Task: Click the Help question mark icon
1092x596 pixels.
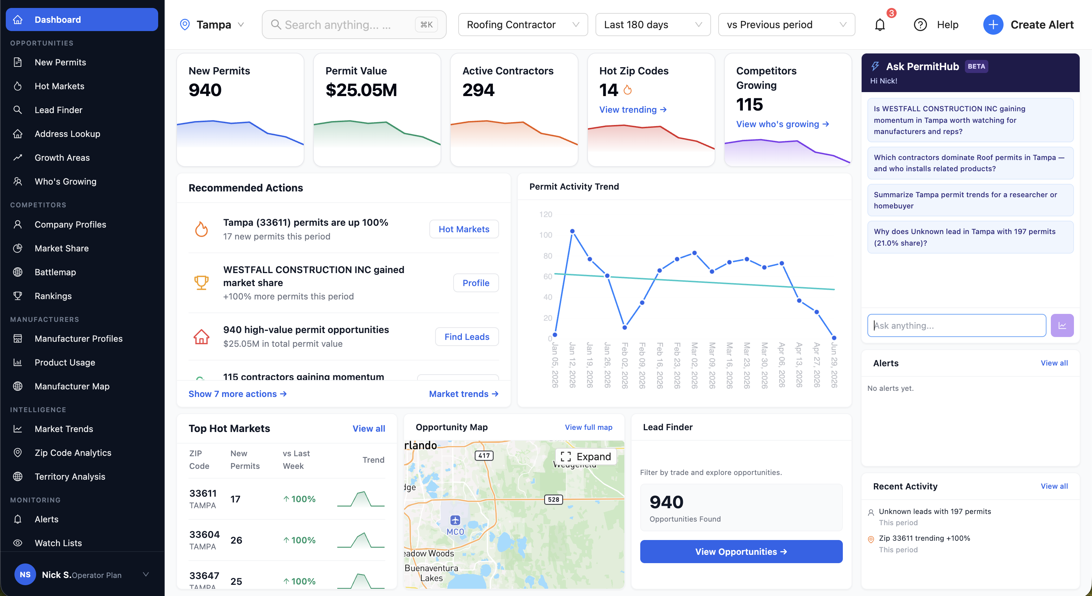Action: coord(920,25)
